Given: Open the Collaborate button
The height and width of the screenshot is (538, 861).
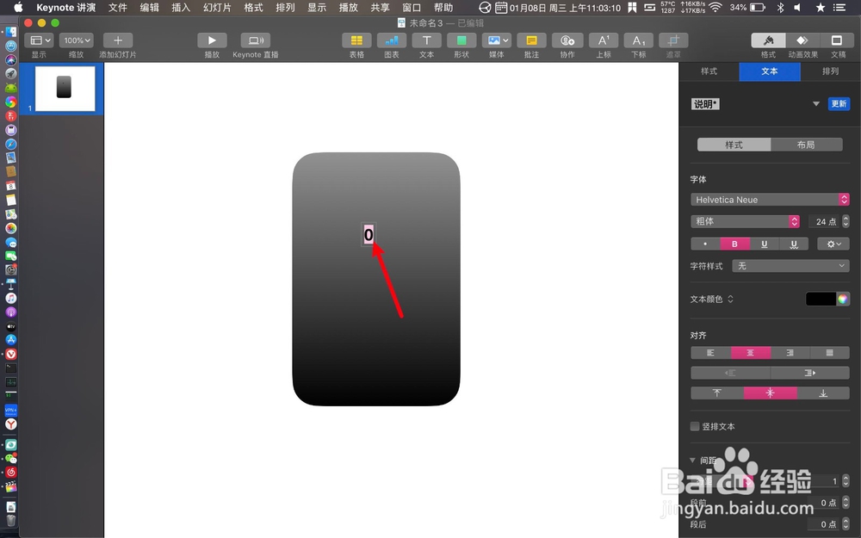Looking at the screenshot, I should 567,40.
